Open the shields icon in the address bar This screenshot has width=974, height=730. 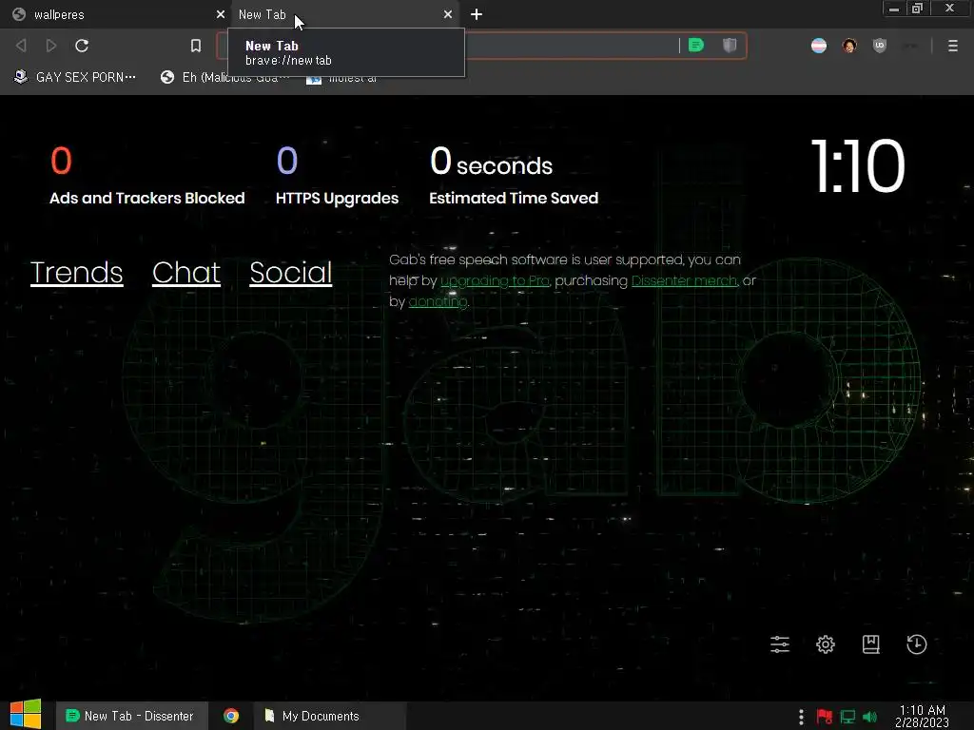(730, 45)
